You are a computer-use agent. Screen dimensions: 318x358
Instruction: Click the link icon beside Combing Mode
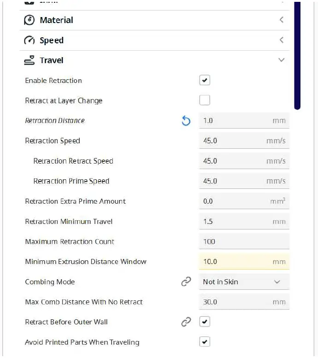click(186, 282)
